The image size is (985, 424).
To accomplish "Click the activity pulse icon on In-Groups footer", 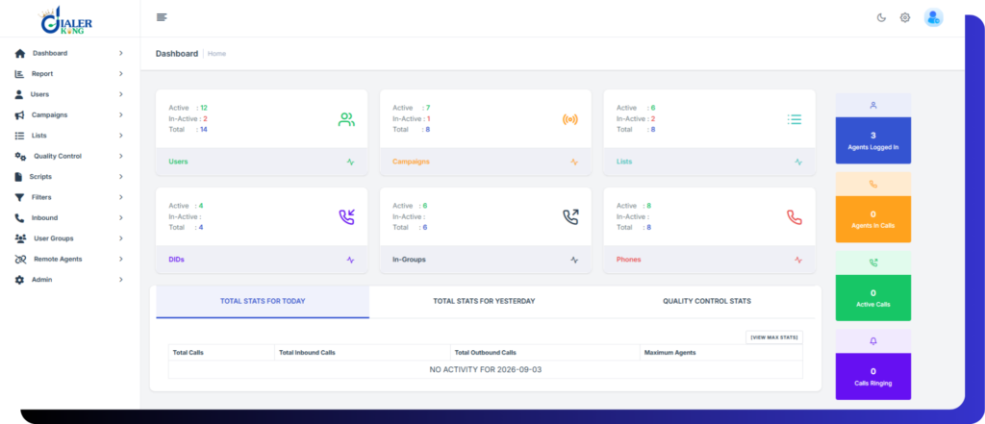I will 574,260.
